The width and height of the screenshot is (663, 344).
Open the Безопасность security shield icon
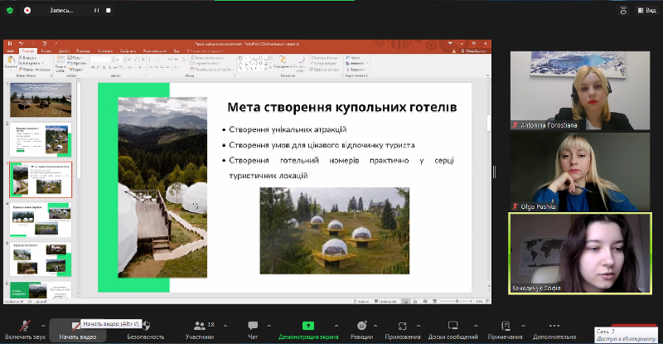pos(145,327)
